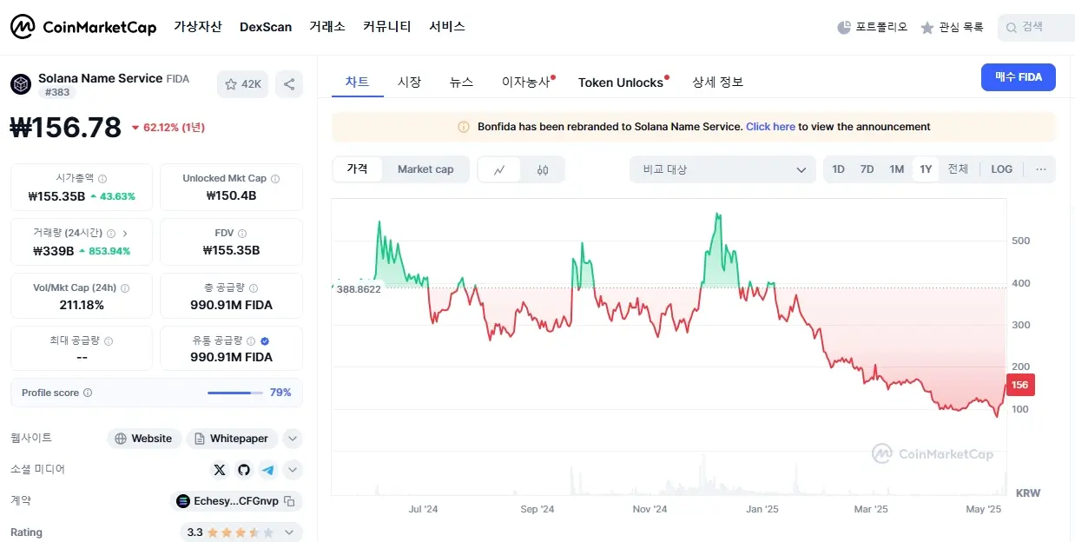Open the DexScan menu
Image resolution: width=1075 pixels, height=542 pixels.
pyautogui.click(x=266, y=27)
